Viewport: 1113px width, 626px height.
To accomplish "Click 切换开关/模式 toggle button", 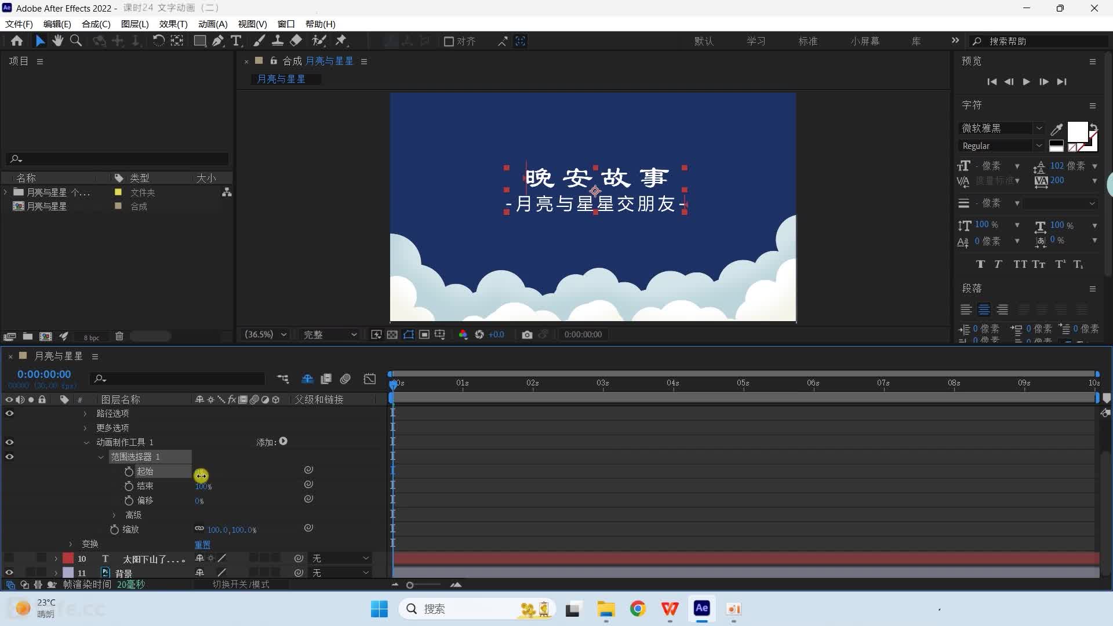I will pos(241,584).
